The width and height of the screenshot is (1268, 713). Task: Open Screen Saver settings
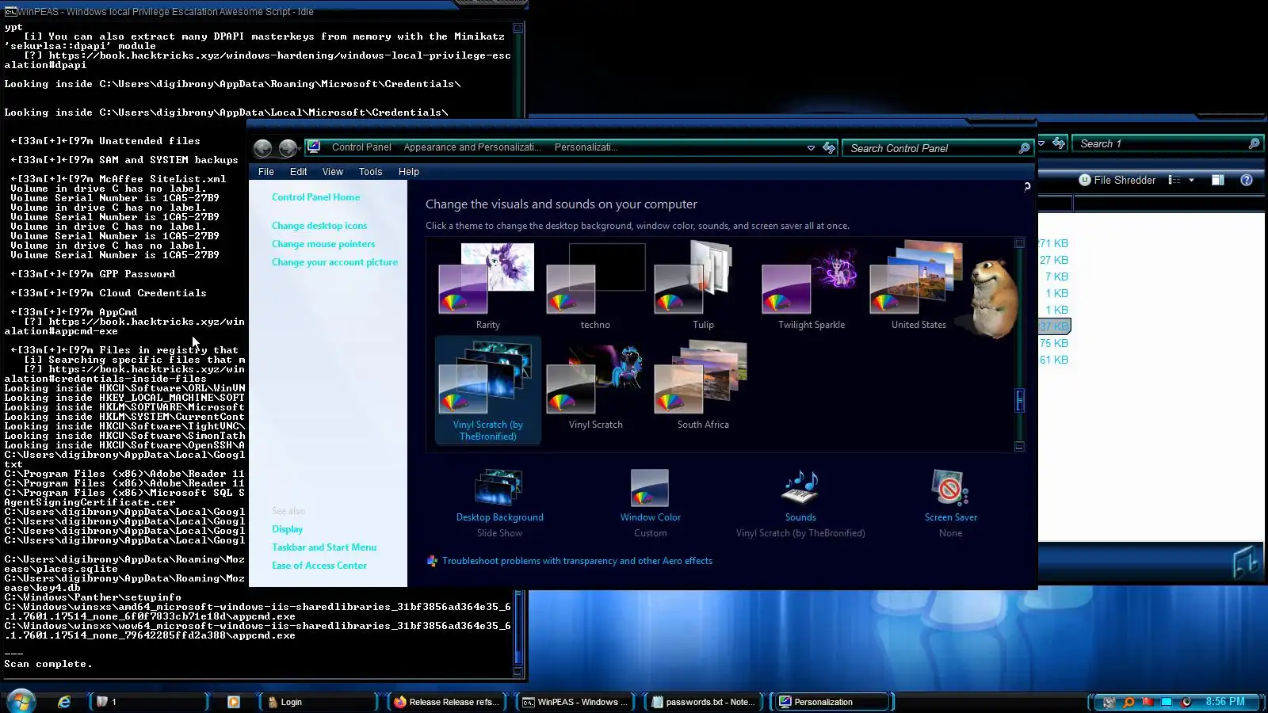point(950,503)
